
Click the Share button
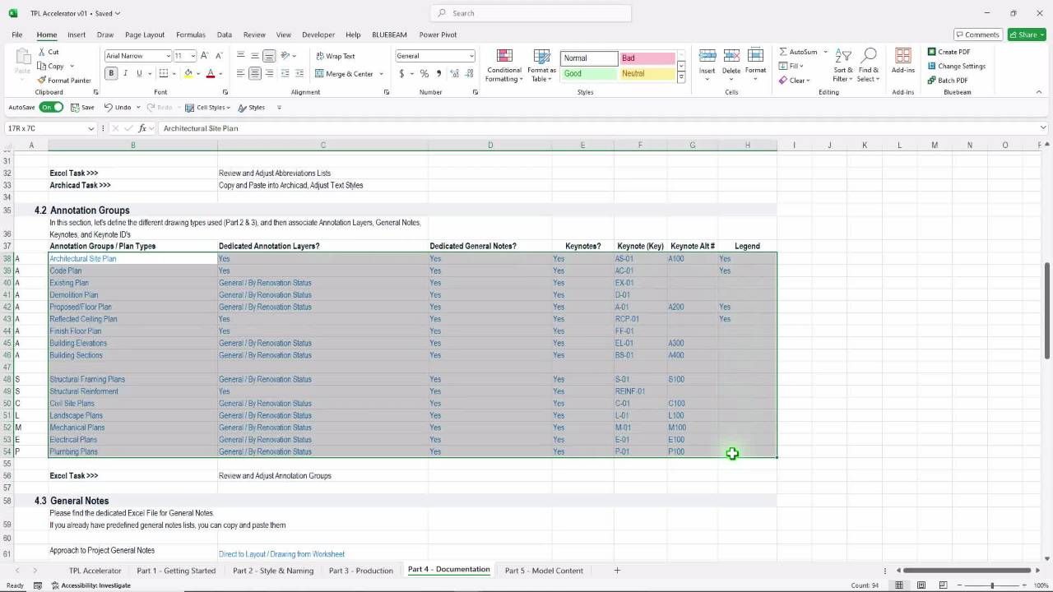pos(1027,35)
